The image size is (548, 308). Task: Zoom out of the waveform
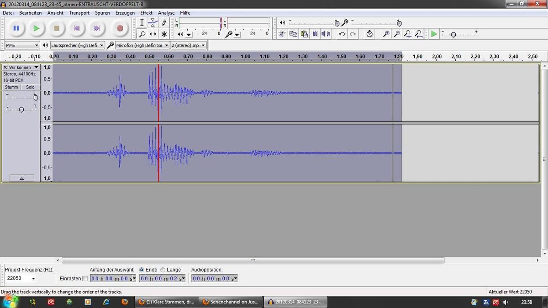coord(397,34)
